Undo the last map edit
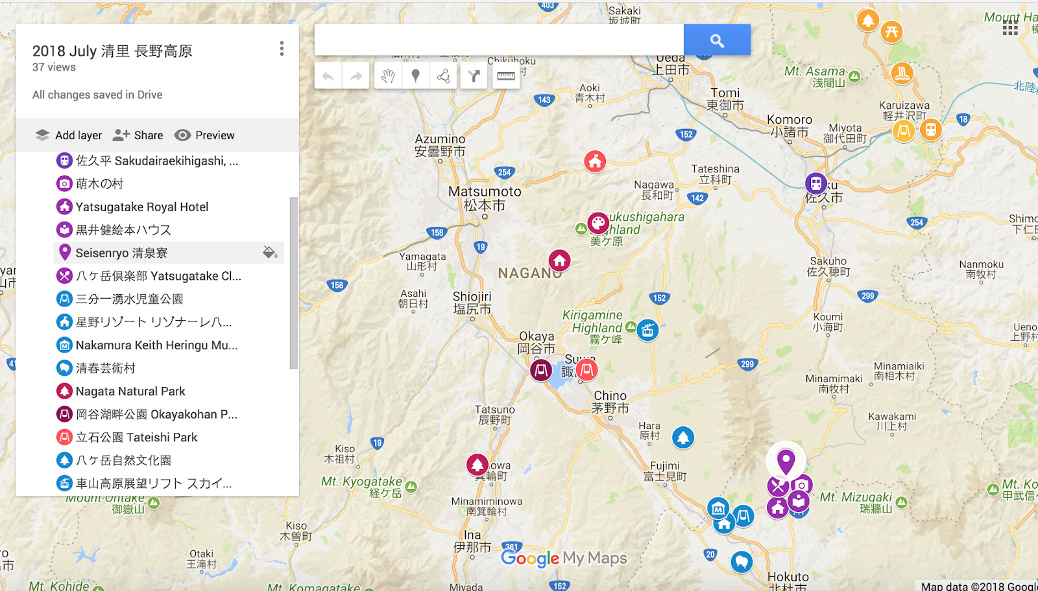The width and height of the screenshot is (1038, 591). coord(328,76)
